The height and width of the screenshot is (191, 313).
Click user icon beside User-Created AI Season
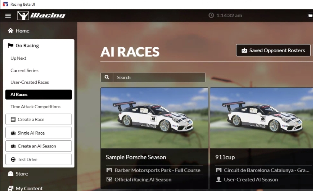click(x=219, y=180)
